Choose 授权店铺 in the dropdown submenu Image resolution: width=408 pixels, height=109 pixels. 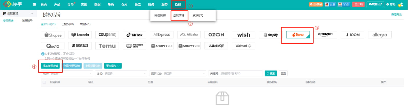coord(179,15)
